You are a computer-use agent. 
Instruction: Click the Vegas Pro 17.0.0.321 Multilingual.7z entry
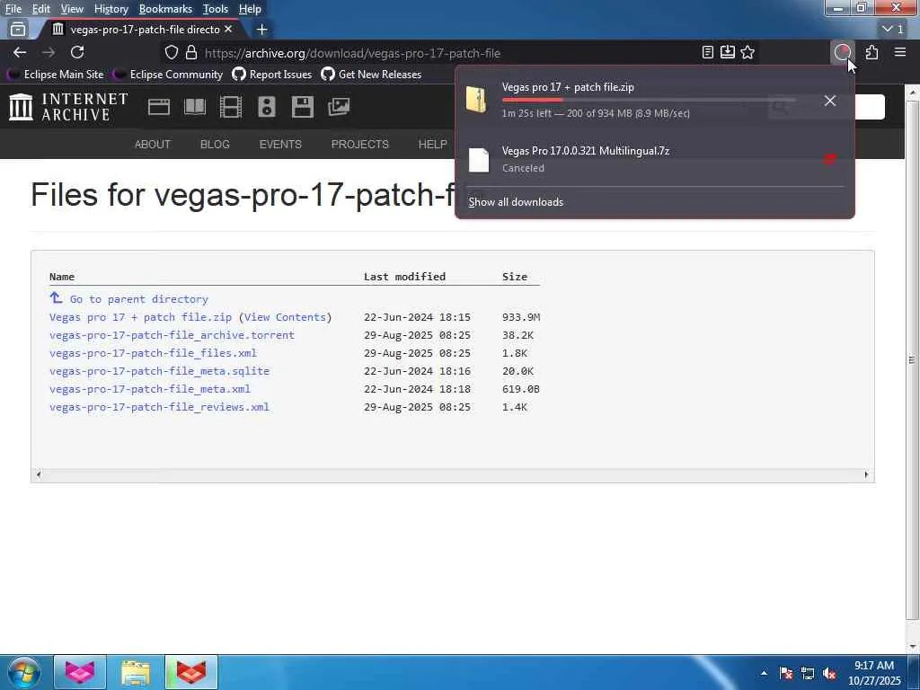coord(655,159)
